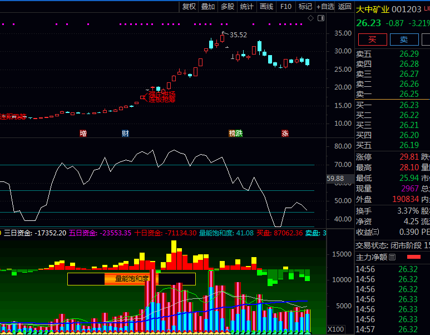Open the 叠加 overlay menu
This screenshot has height=335, width=430.
(208, 7)
